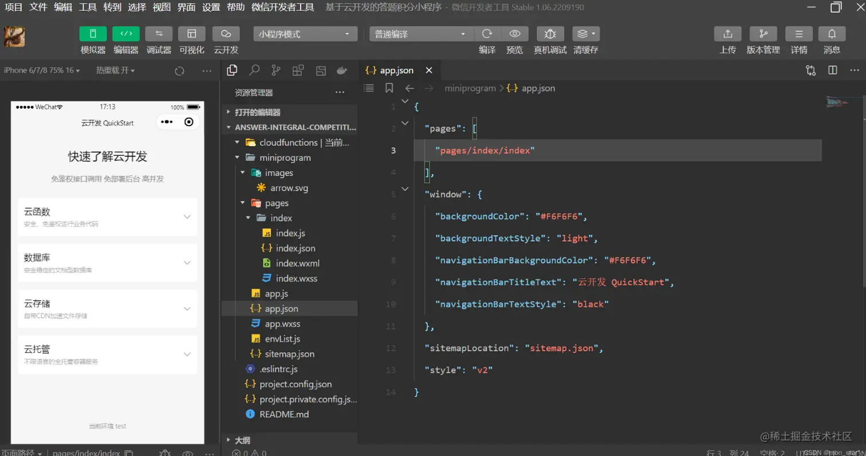Open simulator more options ellipsis
The image size is (866, 456).
207,71
